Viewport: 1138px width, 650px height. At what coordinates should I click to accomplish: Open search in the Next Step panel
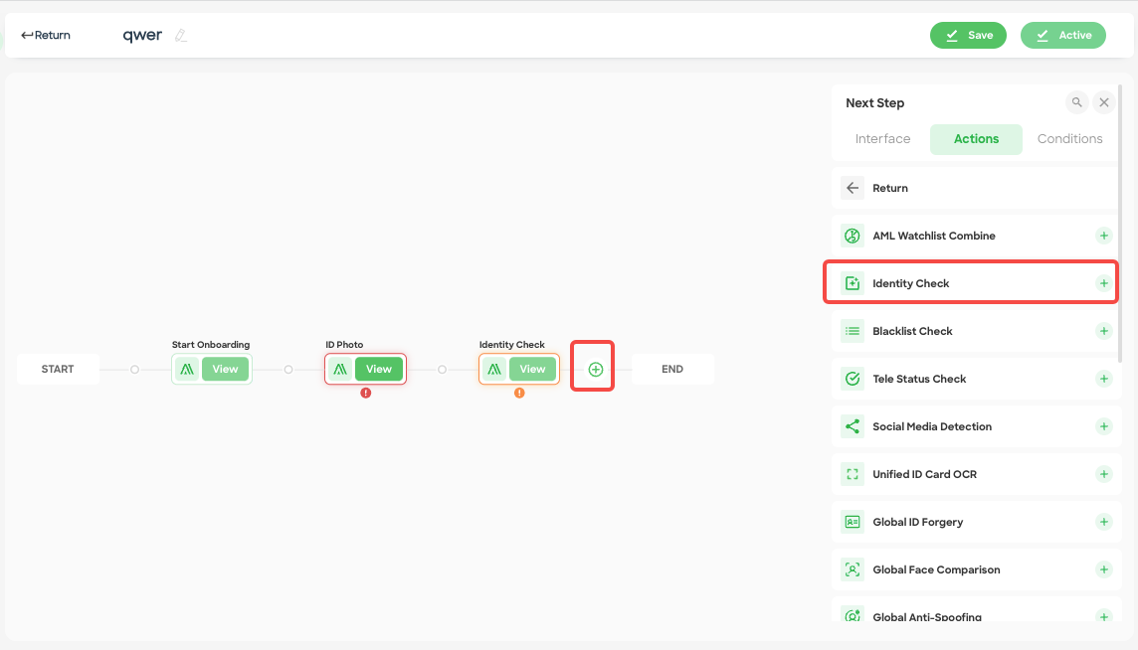tap(1076, 102)
